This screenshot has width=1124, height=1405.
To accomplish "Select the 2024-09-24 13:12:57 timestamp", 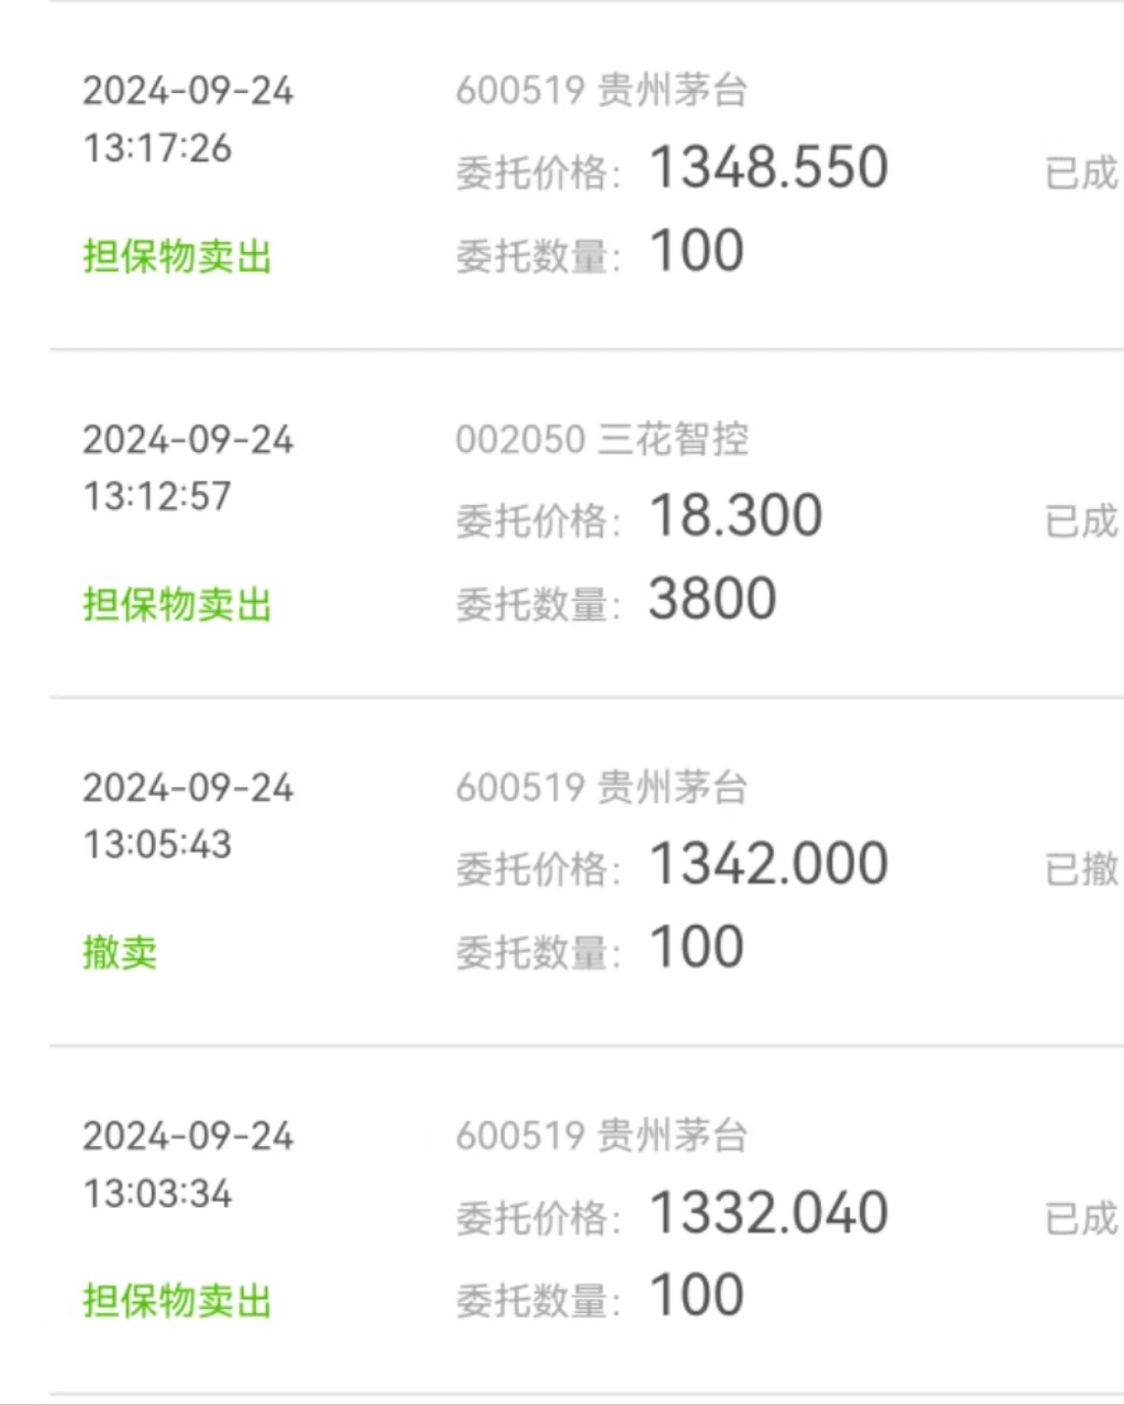I will pos(187,469).
